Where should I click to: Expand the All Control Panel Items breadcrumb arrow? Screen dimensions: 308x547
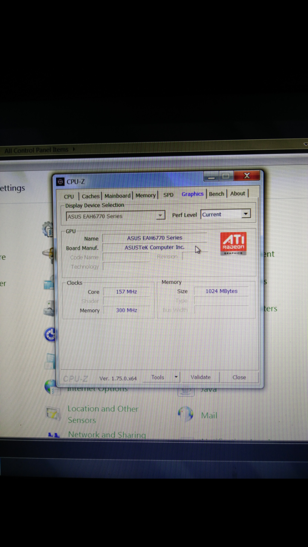coord(74,150)
